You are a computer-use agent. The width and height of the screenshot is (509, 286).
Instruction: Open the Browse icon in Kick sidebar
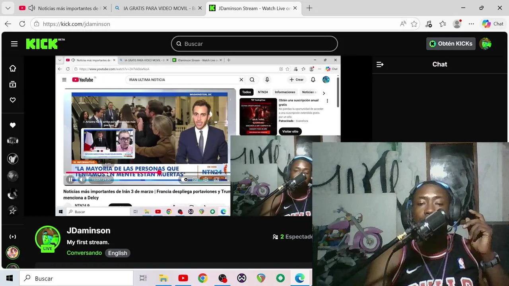[x=13, y=84]
